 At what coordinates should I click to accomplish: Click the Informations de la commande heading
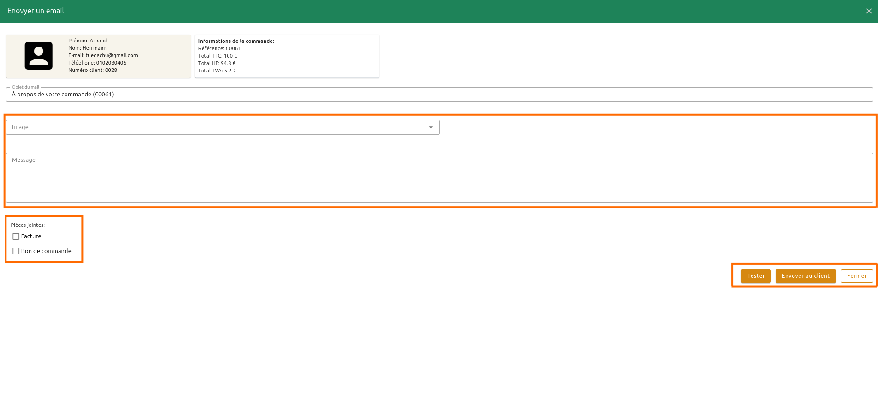pyautogui.click(x=236, y=41)
